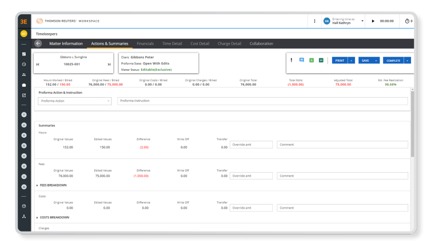
Task: Jump to the first proforma record
Action: pyautogui.click(x=38, y=64)
